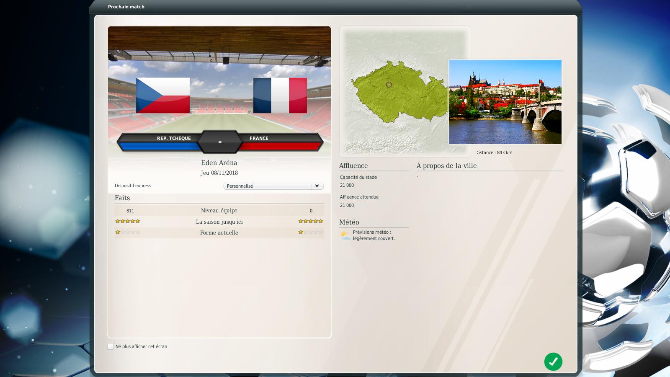Image resolution: width=670 pixels, height=377 pixels.
Task: Click the 'Prévisions météo' forecast text
Action: point(374,235)
